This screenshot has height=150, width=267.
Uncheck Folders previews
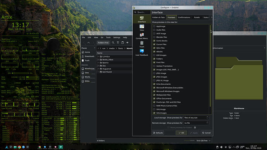click(x=154, y=59)
